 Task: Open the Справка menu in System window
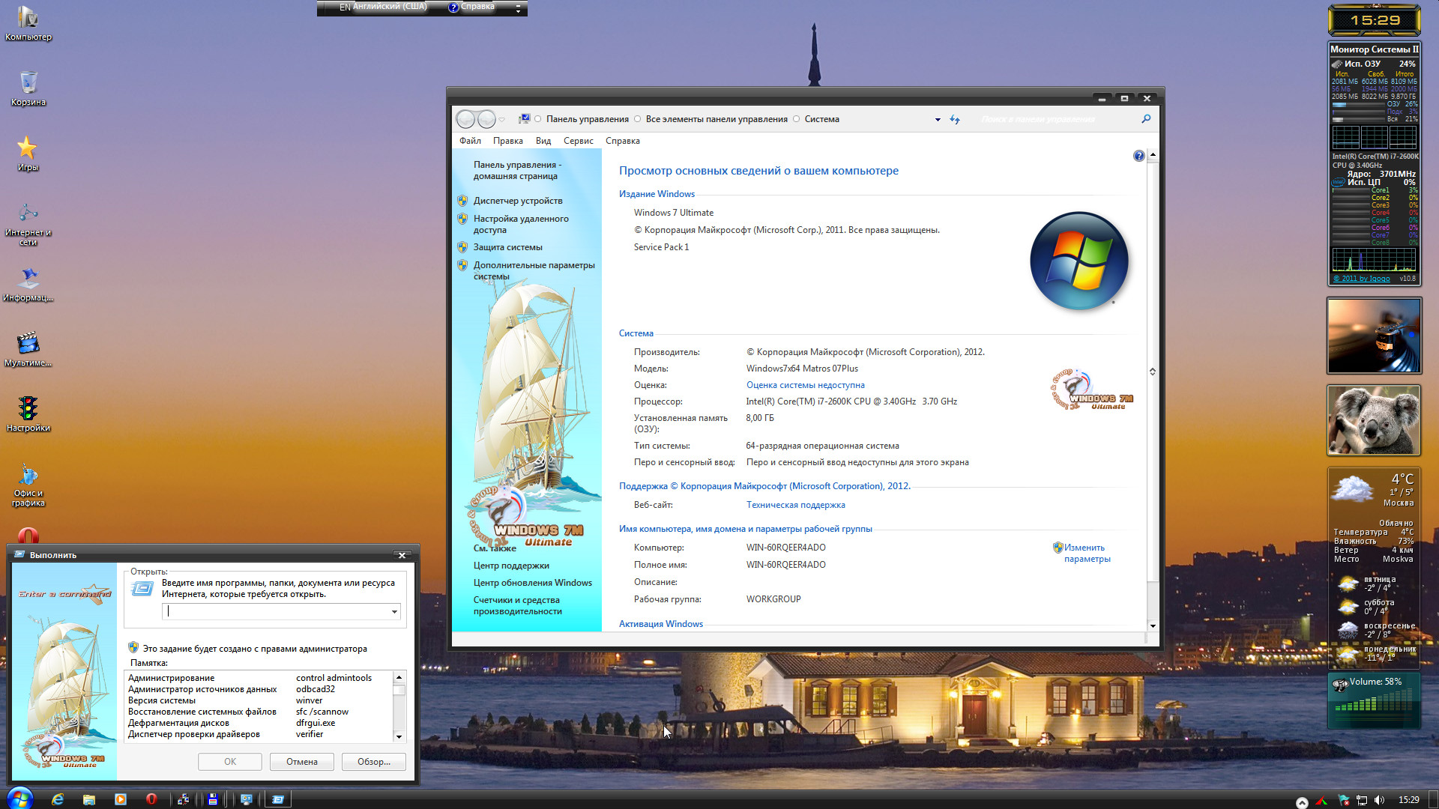pyautogui.click(x=623, y=141)
